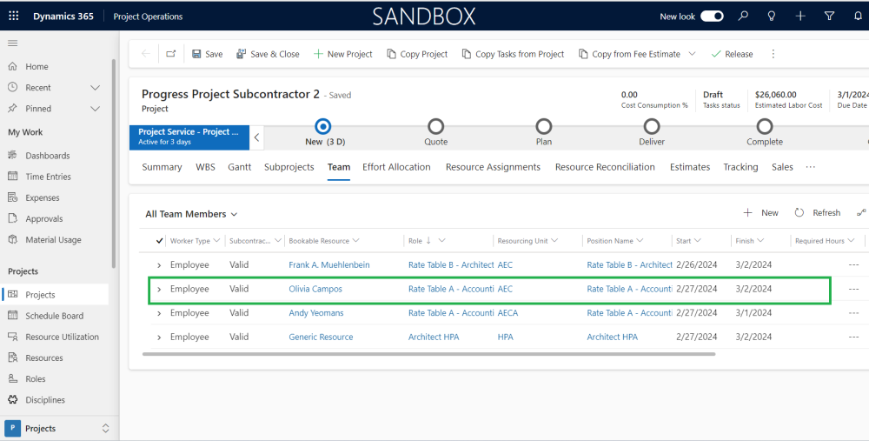Select the Quote stage circle
This screenshot has width=869, height=441.
pos(435,126)
